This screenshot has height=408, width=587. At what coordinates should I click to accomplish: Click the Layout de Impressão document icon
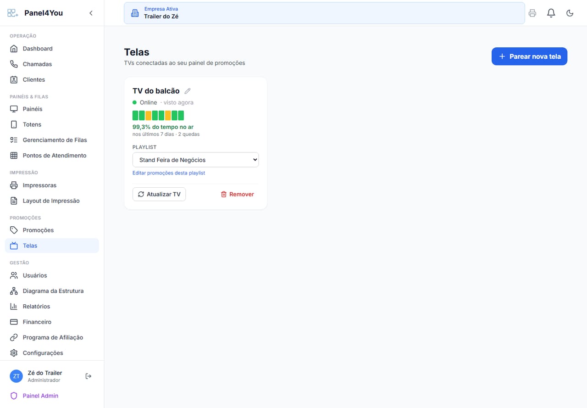pyautogui.click(x=14, y=201)
